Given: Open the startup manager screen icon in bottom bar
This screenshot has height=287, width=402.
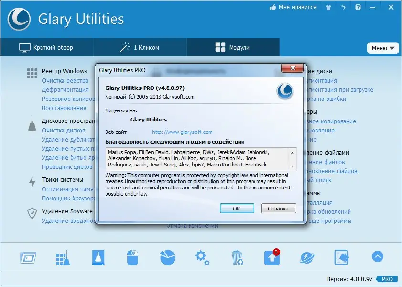Looking at the screenshot, I should click(x=28, y=258).
